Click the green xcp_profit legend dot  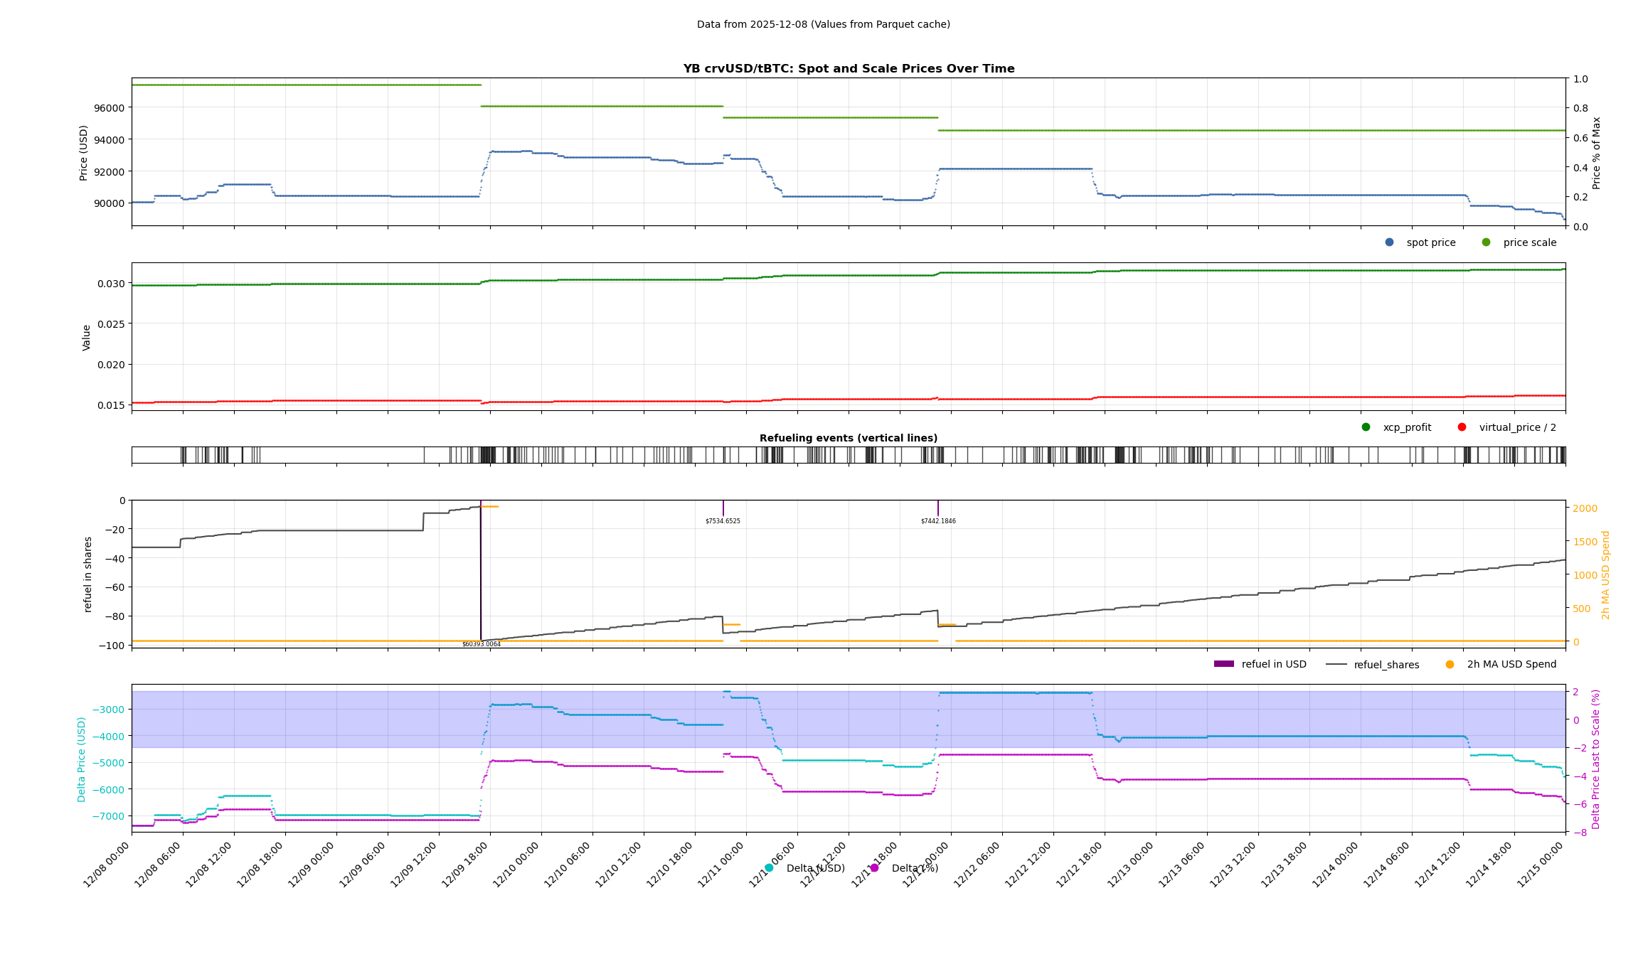click(1366, 427)
